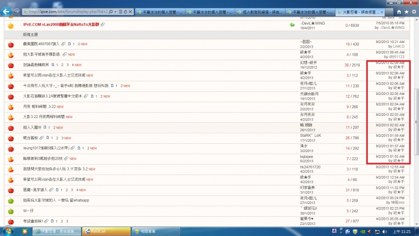Click the 27 / 977 reply count
Viewport: 419px width, 236px height.
coord(352,221)
